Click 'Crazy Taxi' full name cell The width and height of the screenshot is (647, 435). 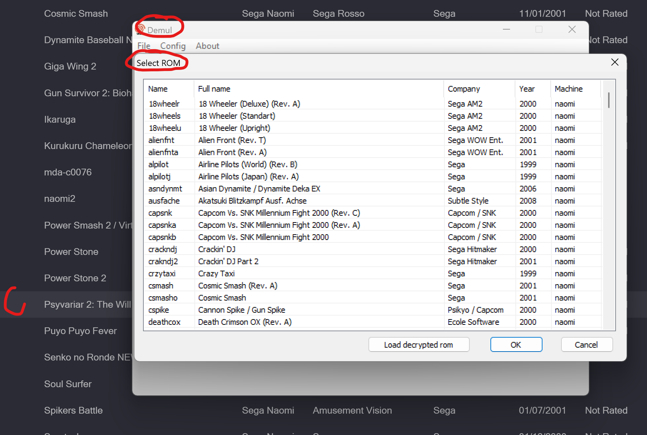point(216,273)
